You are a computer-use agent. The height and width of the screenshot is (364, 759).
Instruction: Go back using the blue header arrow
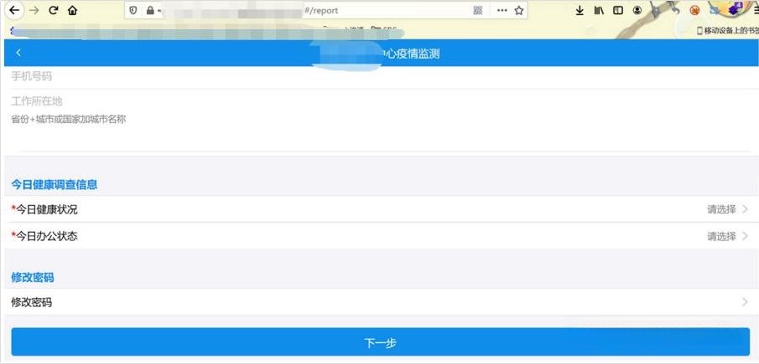pos(18,53)
